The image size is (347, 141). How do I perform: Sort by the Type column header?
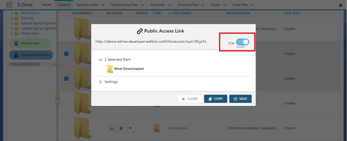click(157, 13)
